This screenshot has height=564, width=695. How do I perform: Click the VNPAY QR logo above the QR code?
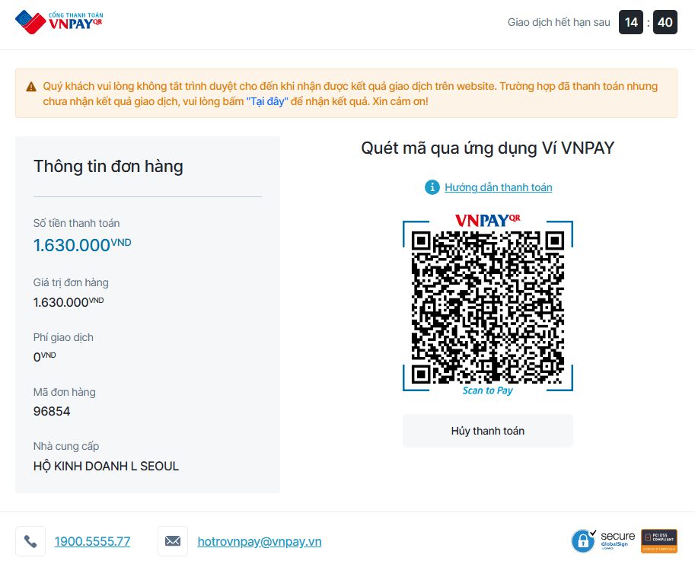487,220
